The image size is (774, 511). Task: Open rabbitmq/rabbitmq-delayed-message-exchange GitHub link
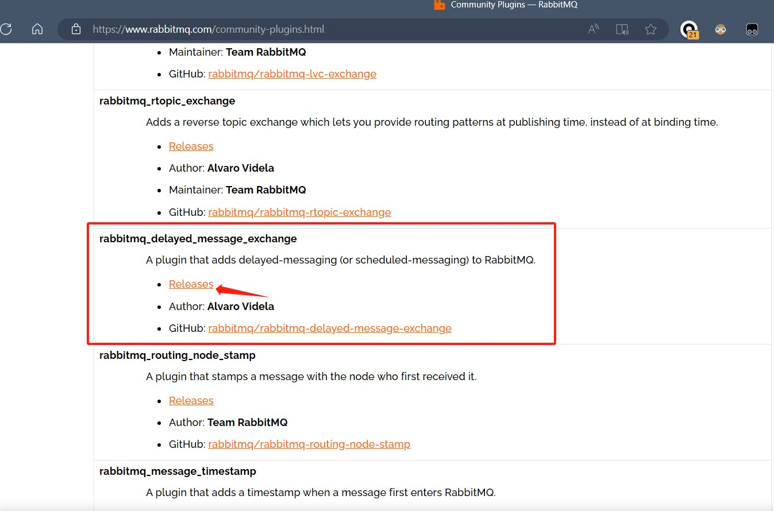[330, 328]
